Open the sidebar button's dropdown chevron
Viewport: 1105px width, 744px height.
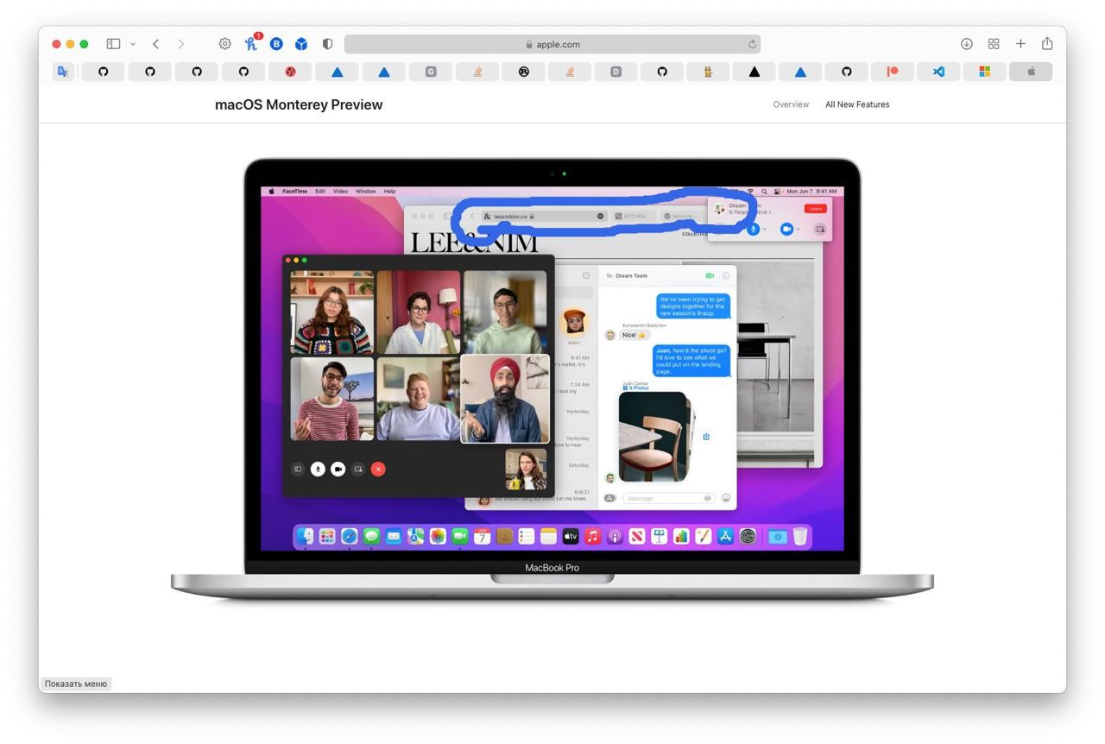133,44
